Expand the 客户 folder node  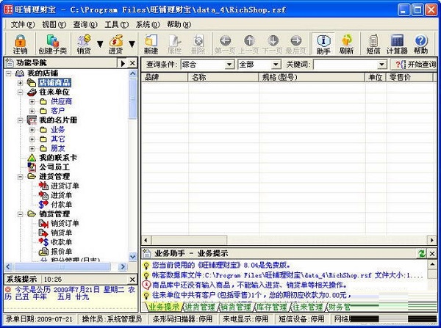[x=32, y=111]
